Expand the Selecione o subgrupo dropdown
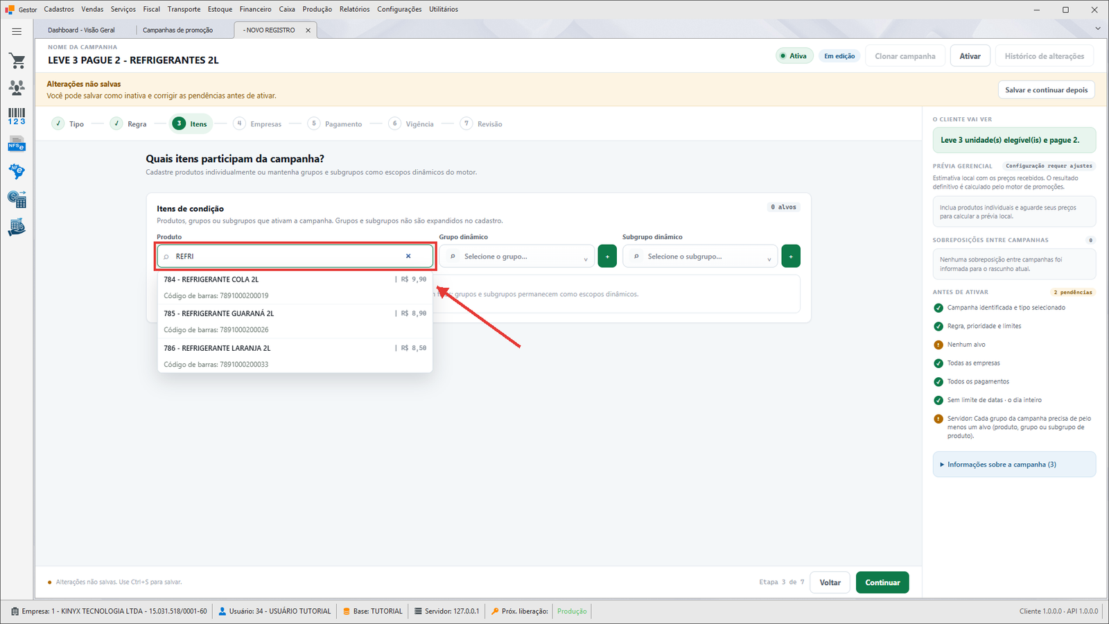 point(700,257)
